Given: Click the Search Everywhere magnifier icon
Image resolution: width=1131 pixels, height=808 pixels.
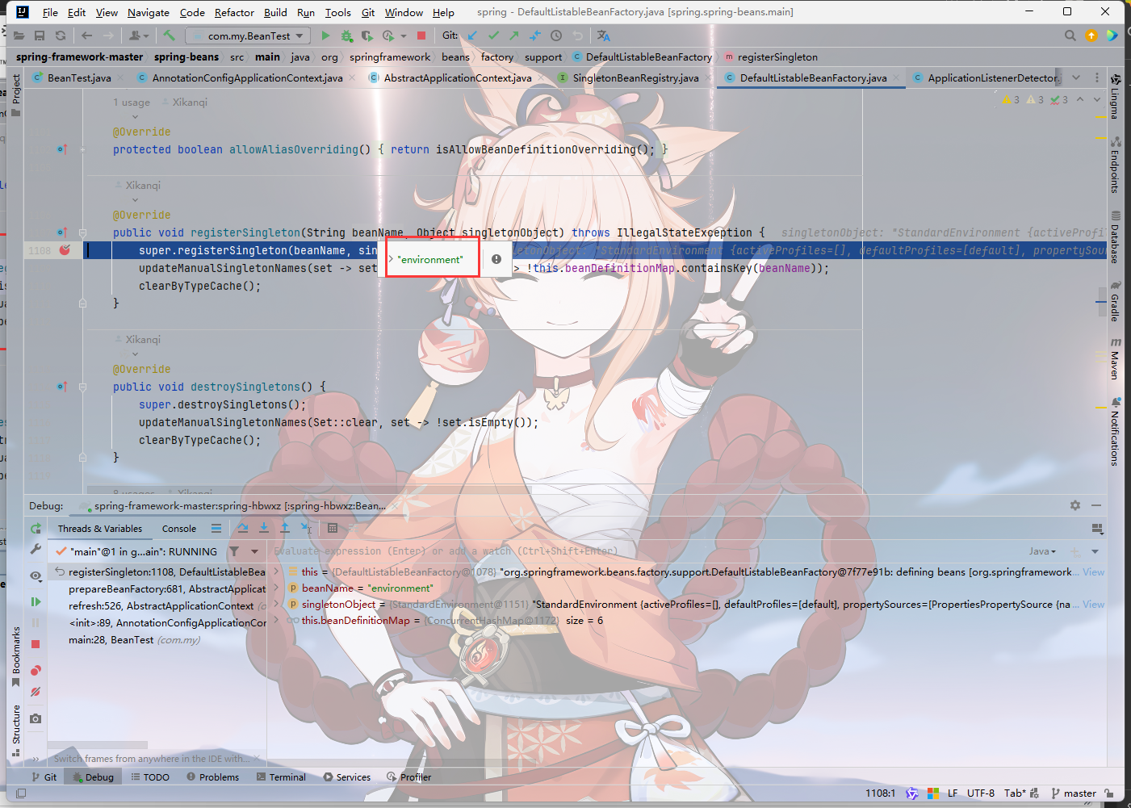Looking at the screenshot, I should (x=1070, y=36).
